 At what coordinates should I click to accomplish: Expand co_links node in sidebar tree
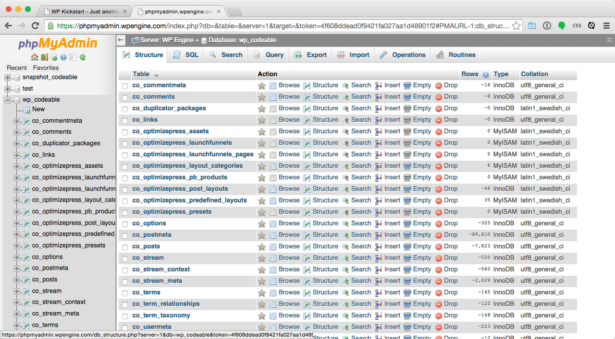point(17,155)
